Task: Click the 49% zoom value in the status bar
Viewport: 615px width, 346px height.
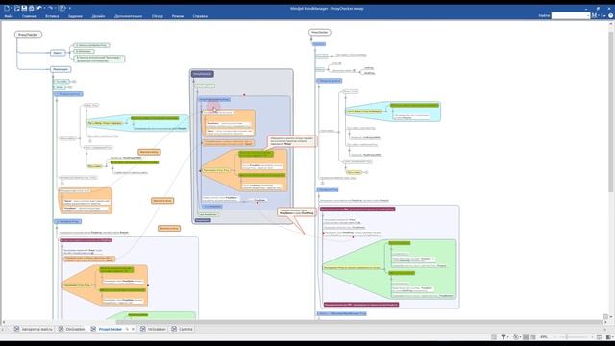Action: [x=544, y=337]
